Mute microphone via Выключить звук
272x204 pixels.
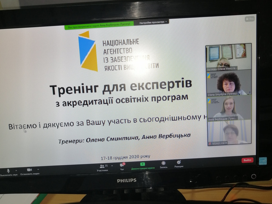(x=8, y=173)
